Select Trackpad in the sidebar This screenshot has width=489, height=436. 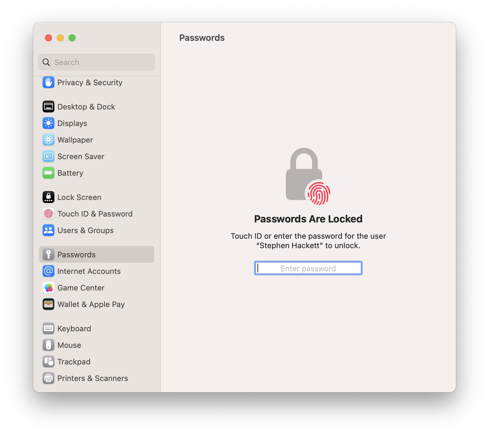click(74, 362)
